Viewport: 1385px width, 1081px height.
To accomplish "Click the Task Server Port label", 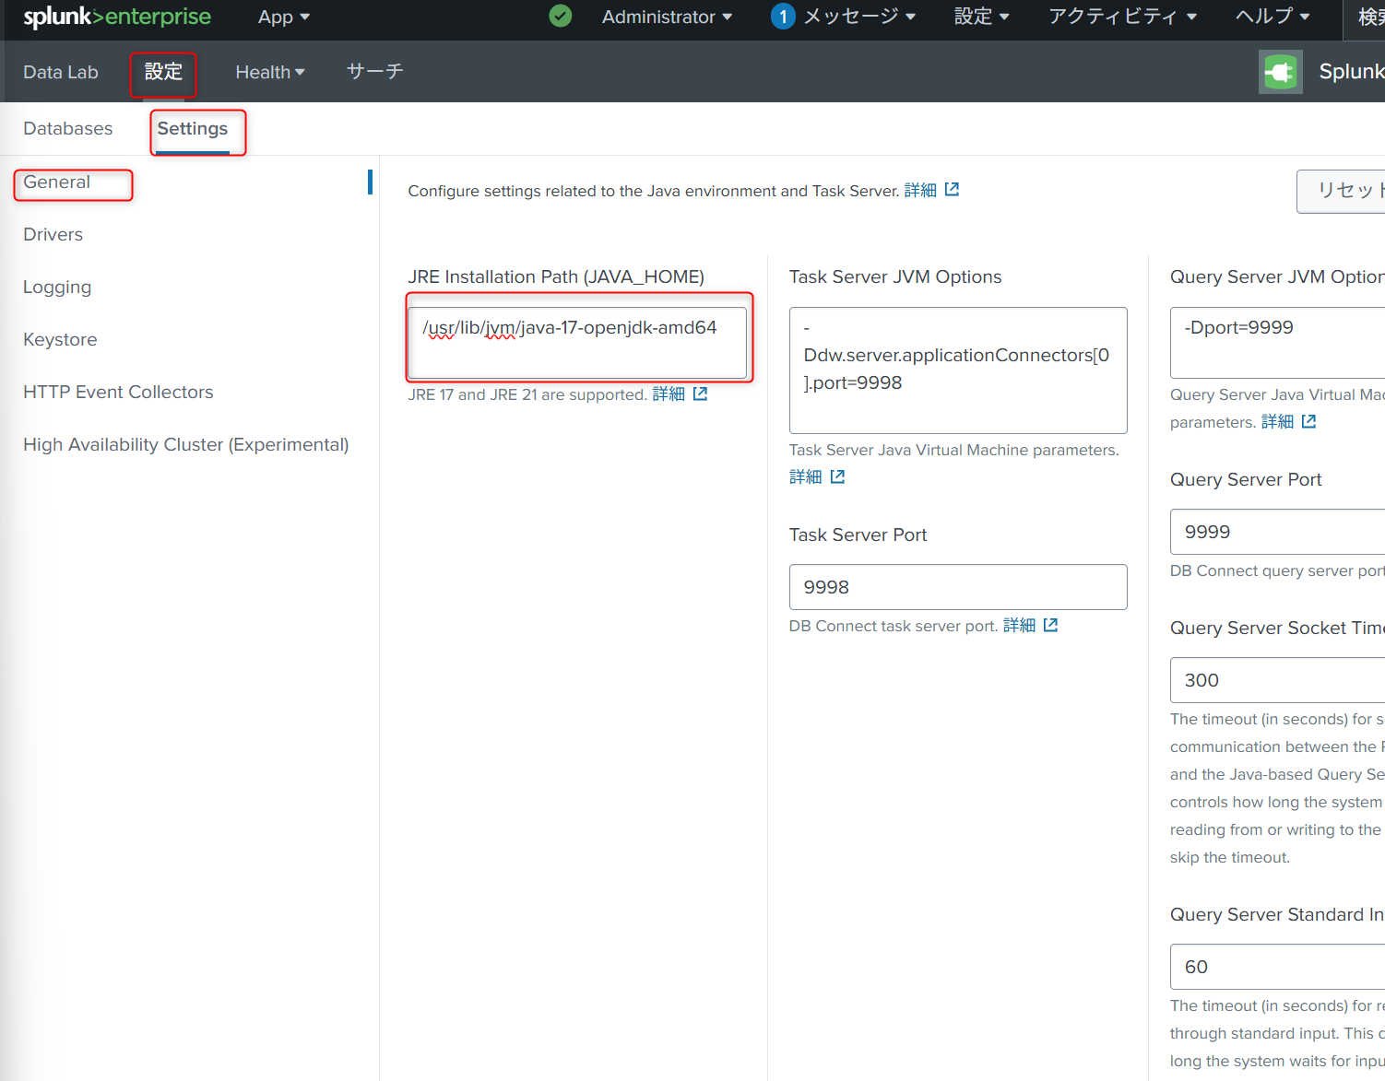I will coord(858,535).
